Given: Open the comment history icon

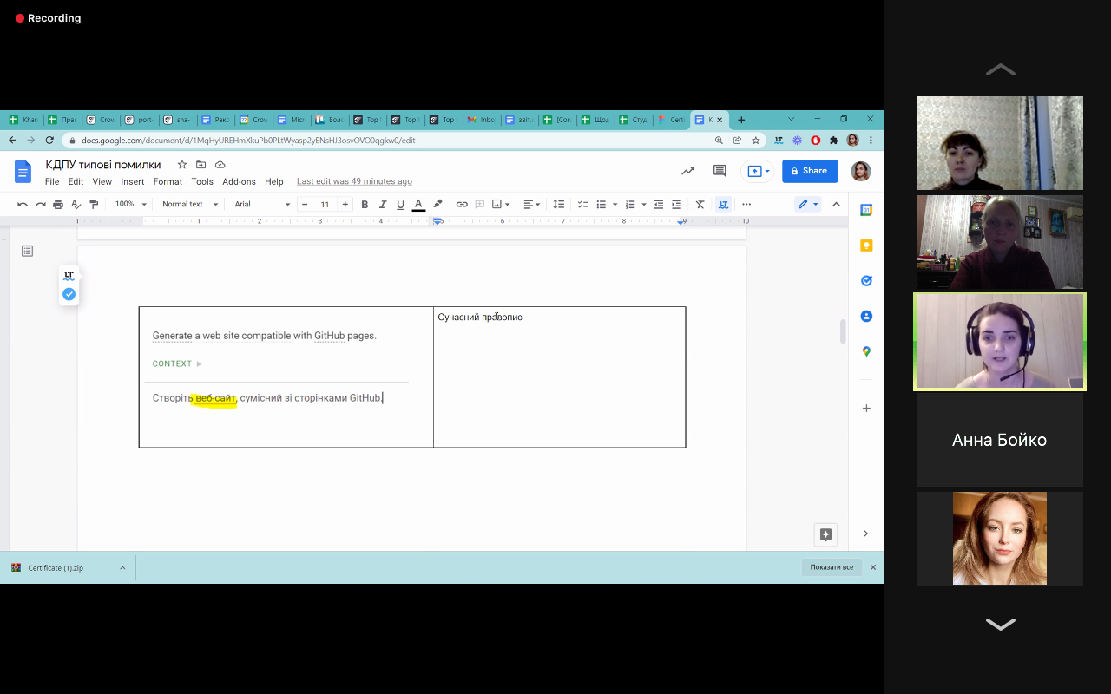Looking at the screenshot, I should [720, 171].
